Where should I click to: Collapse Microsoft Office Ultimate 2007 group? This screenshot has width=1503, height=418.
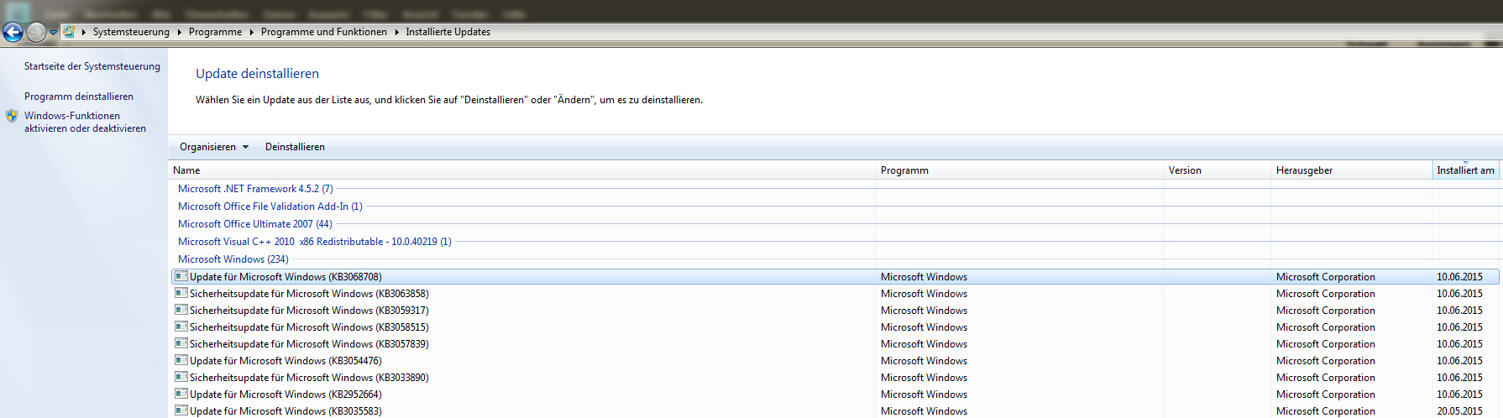click(x=255, y=224)
